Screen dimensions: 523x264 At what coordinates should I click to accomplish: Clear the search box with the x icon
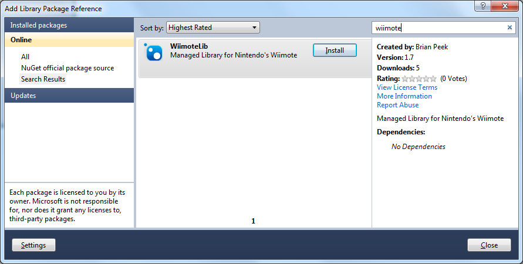(509, 28)
